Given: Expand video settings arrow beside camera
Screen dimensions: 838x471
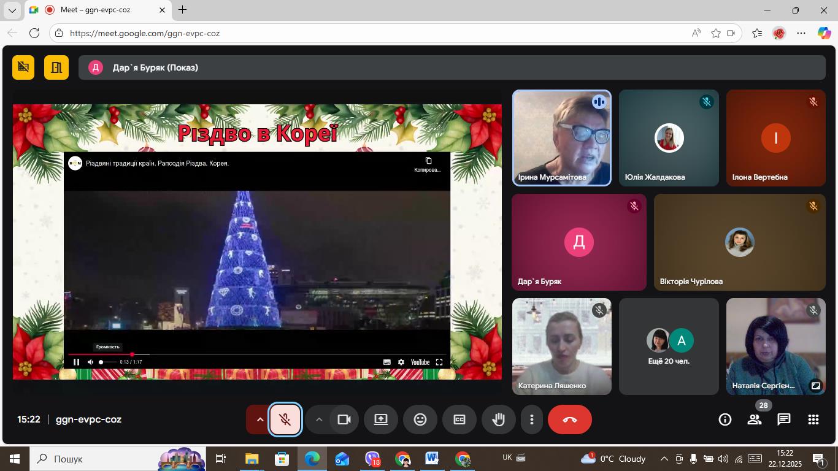Looking at the screenshot, I should 318,419.
